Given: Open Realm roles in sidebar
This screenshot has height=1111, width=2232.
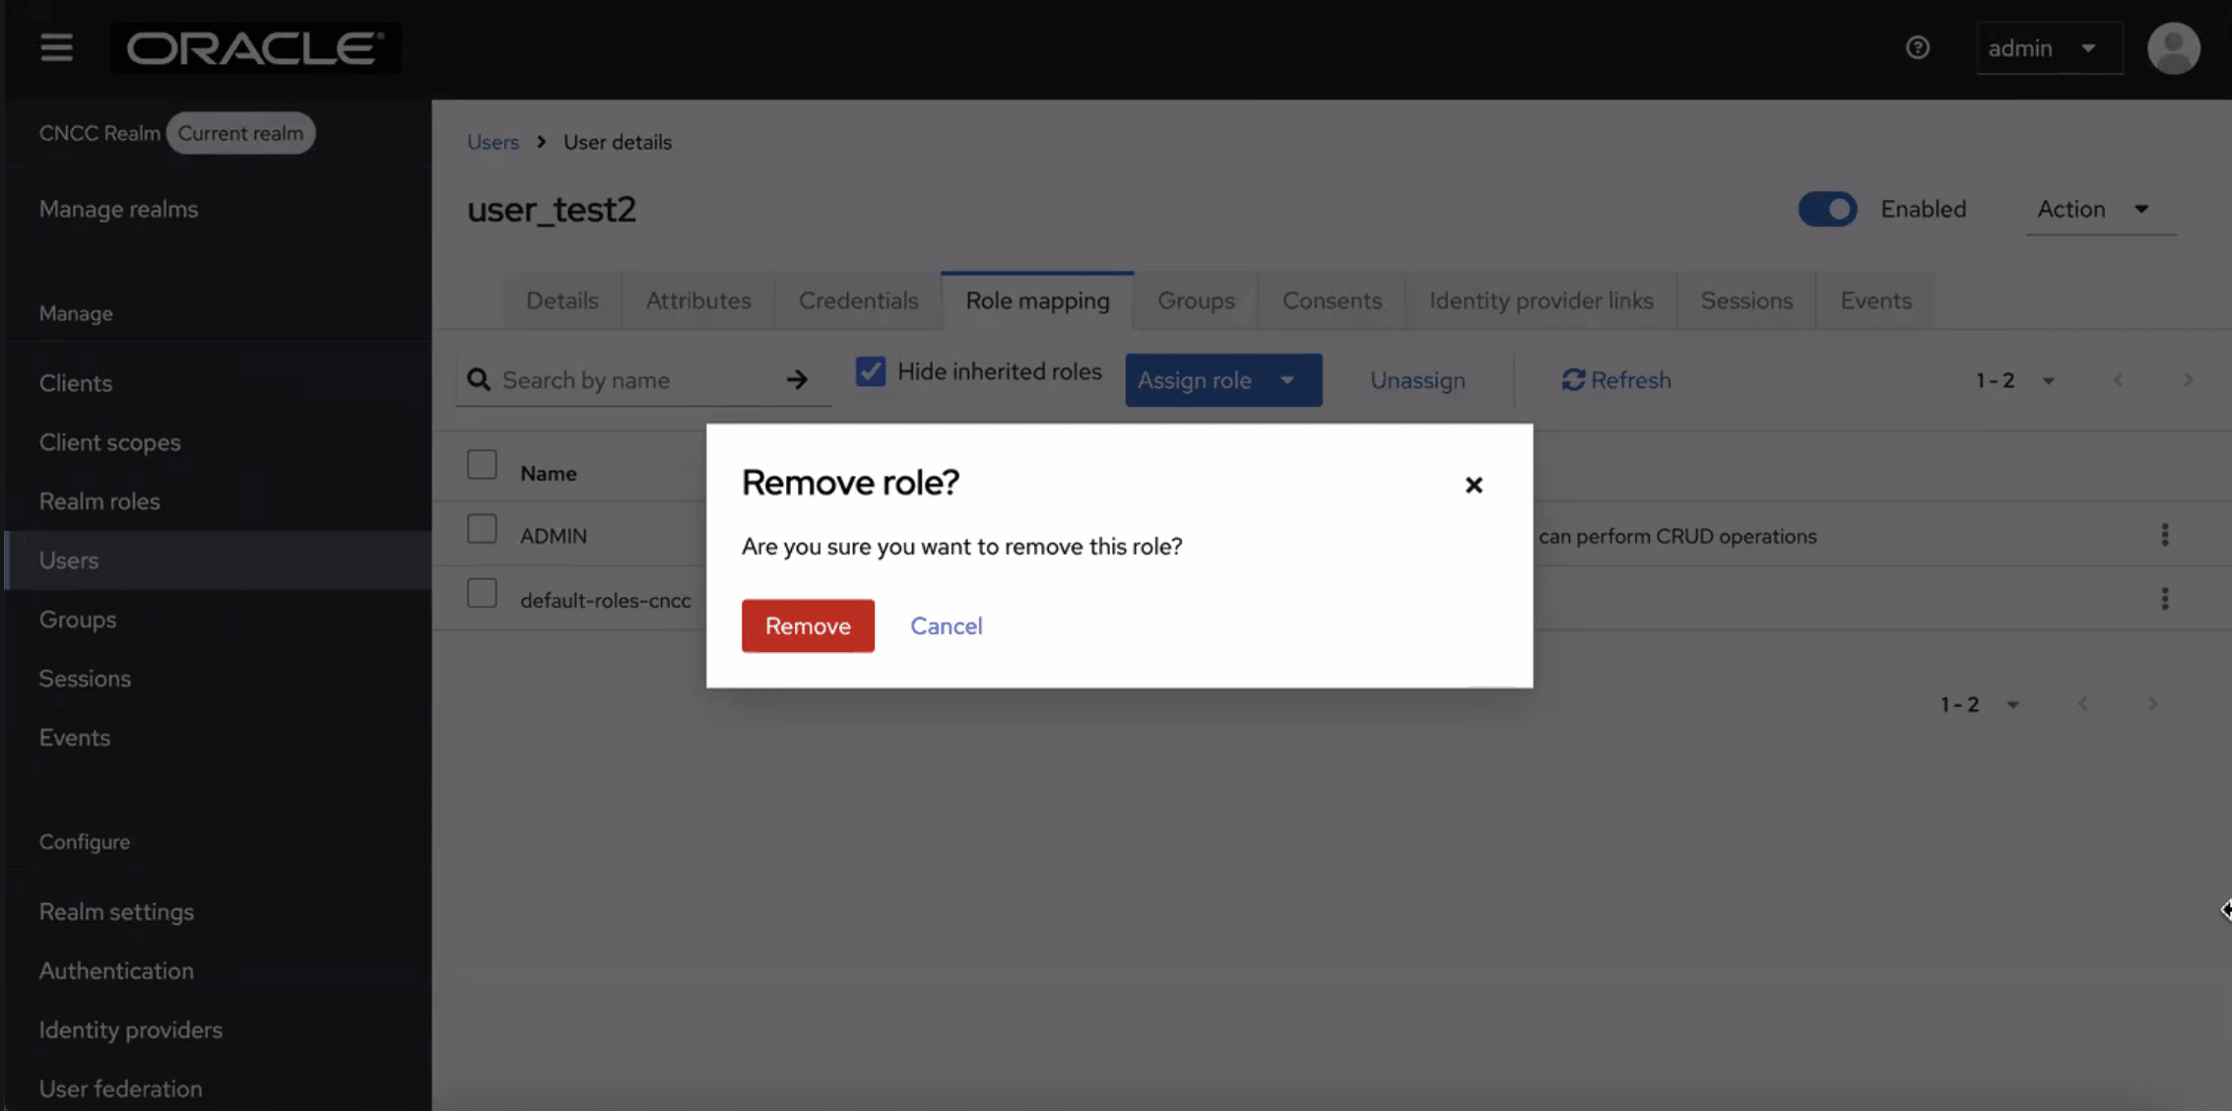Looking at the screenshot, I should (x=218, y=500).
